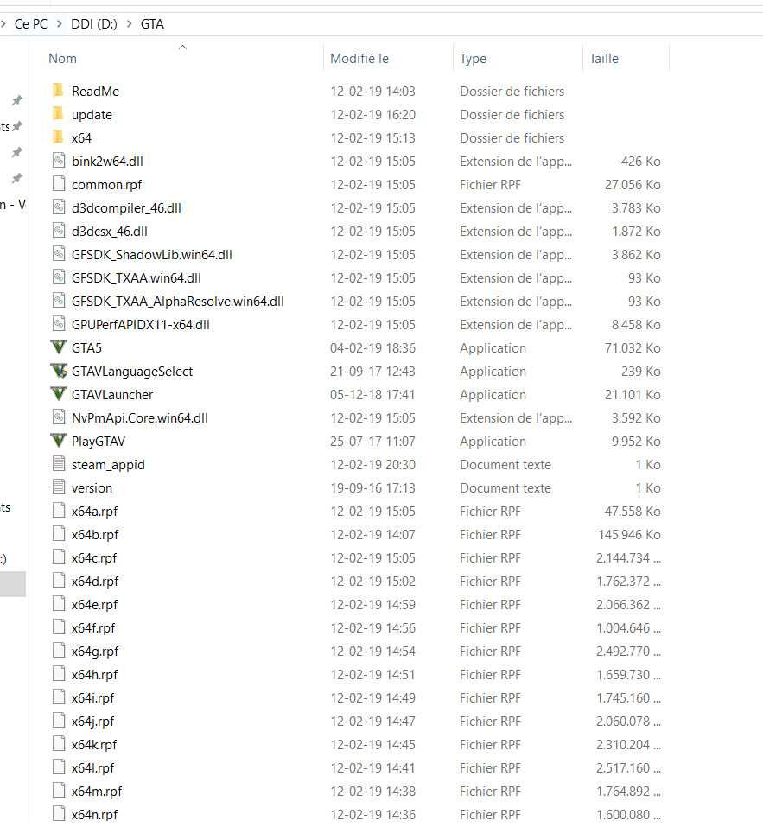Click the NvPmApi.Core.win64.dll file icon
Screen dimensions: 763x840
pos(59,417)
